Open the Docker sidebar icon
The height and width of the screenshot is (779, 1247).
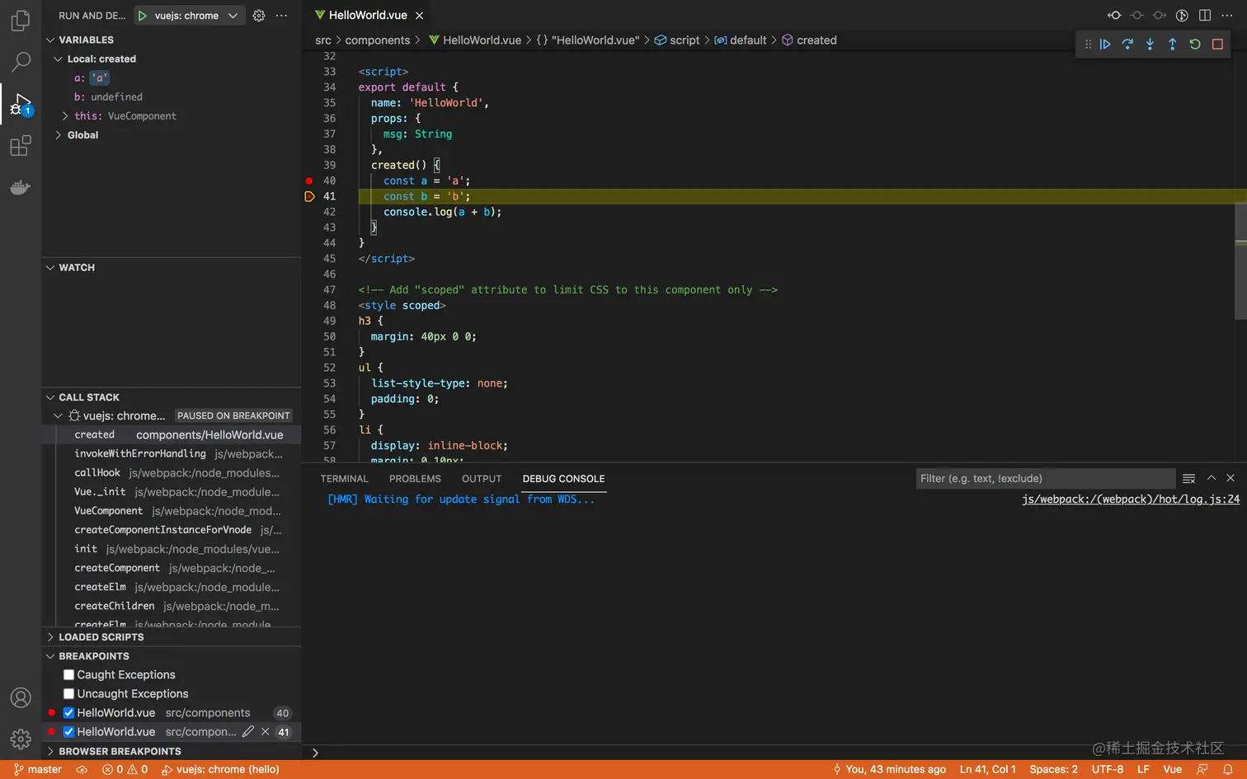(x=21, y=188)
